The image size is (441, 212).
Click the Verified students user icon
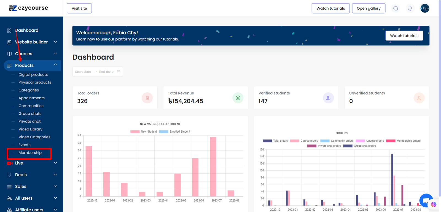(x=328, y=98)
